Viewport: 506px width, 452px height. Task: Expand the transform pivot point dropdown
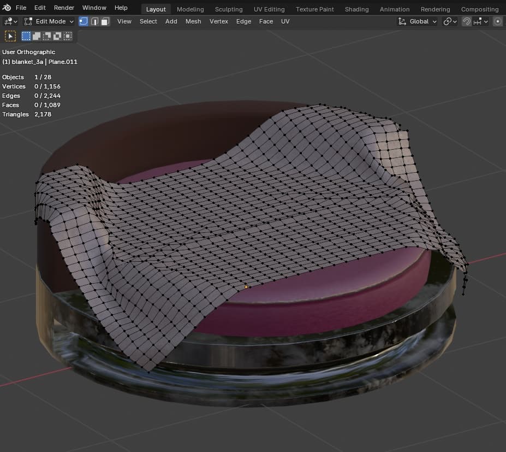(x=450, y=21)
